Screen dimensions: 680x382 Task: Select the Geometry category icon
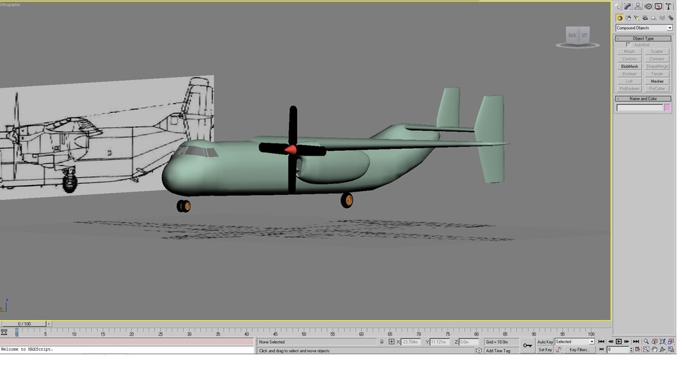(x=619, y=18)
